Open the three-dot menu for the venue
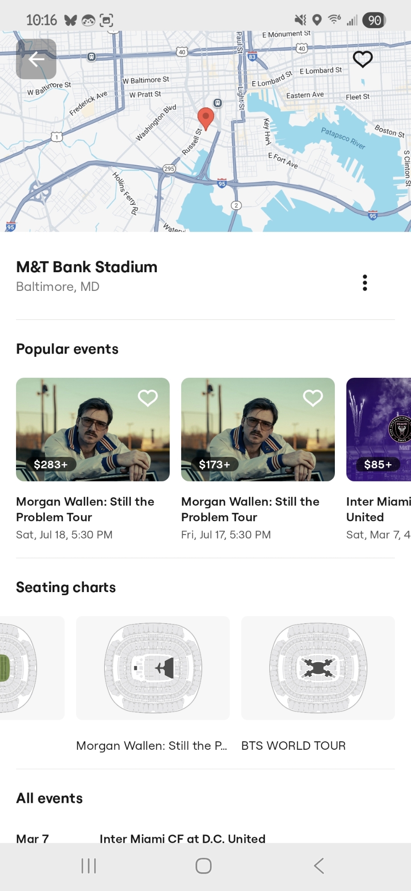 [x=365, y=283]
